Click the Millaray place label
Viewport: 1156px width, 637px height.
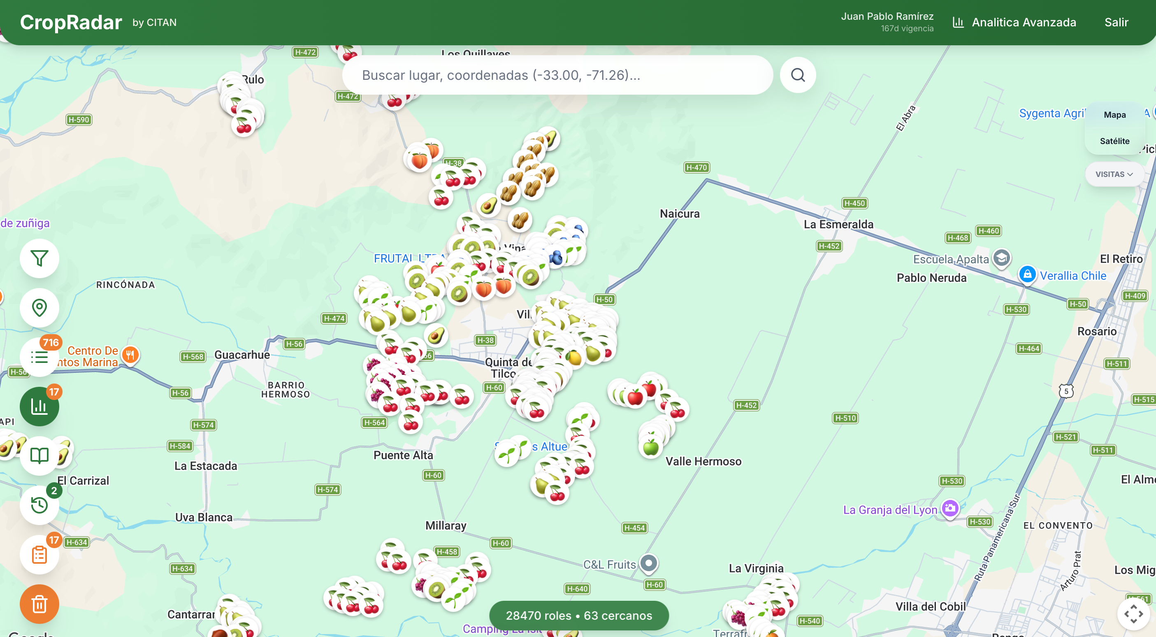[x=446, y=525]
